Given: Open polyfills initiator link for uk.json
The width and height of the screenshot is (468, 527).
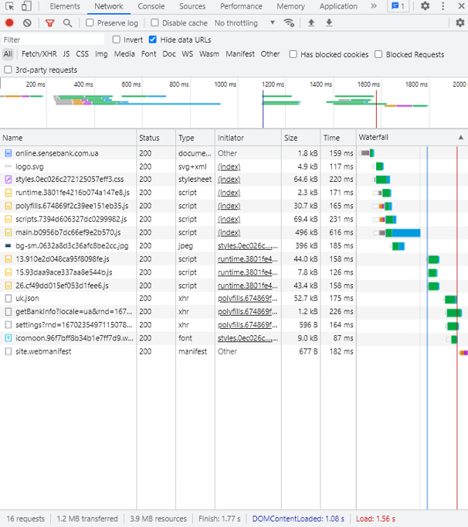Looking at the screenshot, I should point(248,299).
